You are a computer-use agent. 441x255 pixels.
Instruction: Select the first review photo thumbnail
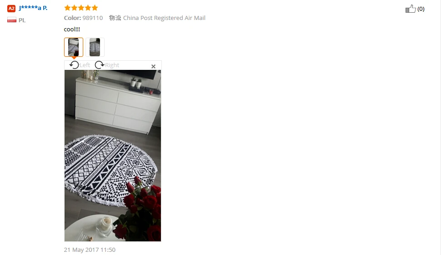[x=73, y=47]
